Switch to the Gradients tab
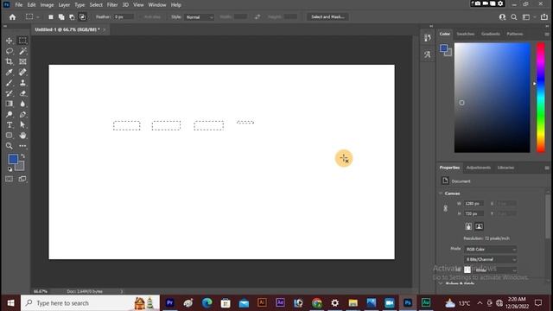Viewport: 553px width, 311px height. (x=491, y=34)
